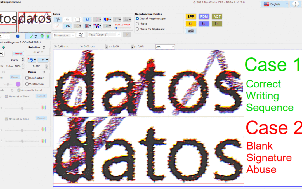Select the hand pan tool
Screen dimensions: 302x189
click(x=67, y=20)
